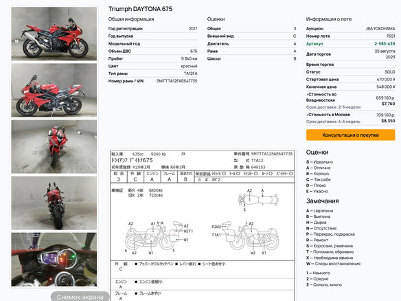Click the engine volume value 675

pos(194,51)
